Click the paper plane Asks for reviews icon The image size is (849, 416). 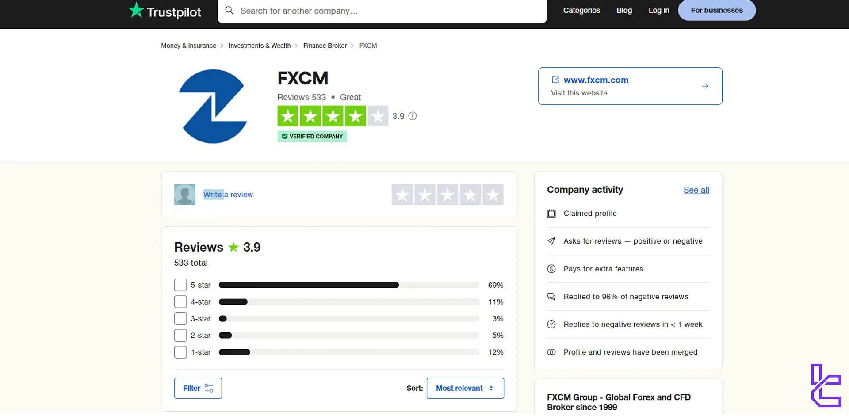pyautogui.click(x=551, y=241)
